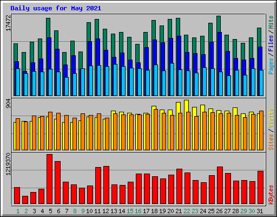Click the red KBytes bar for day 31
The image size is (277, 217).
pyautogui.click(x=261, y=188)
